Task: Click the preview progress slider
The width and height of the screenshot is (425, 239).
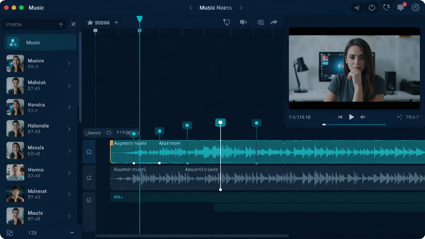Action: [x=354, y=124]
